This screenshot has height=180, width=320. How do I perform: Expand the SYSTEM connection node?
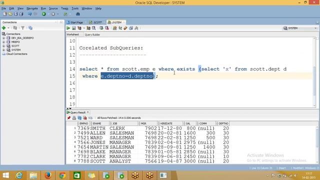3,50
